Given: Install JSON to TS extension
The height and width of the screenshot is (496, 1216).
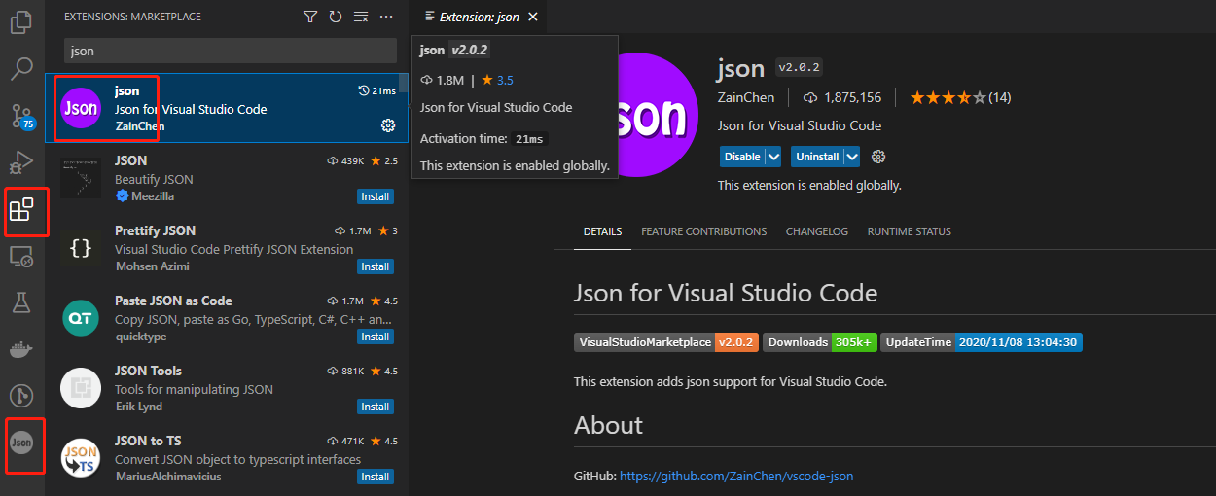Looking at the screenshot, I should 376,477.
